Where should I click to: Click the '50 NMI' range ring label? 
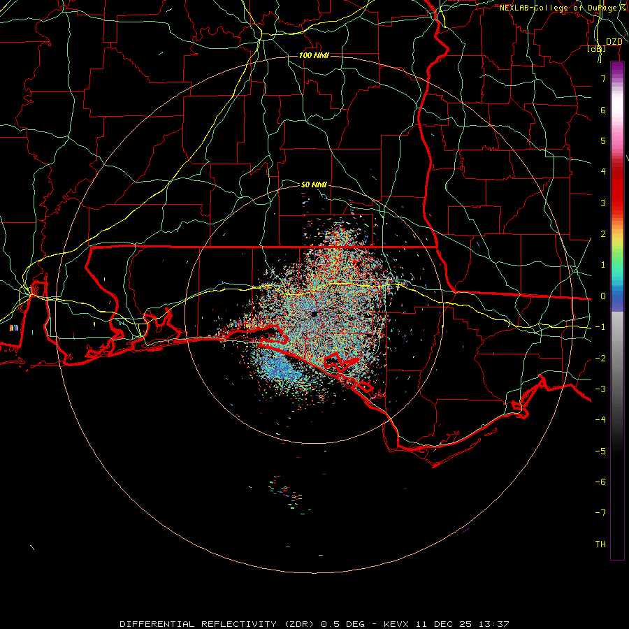(x=314, y=185)
